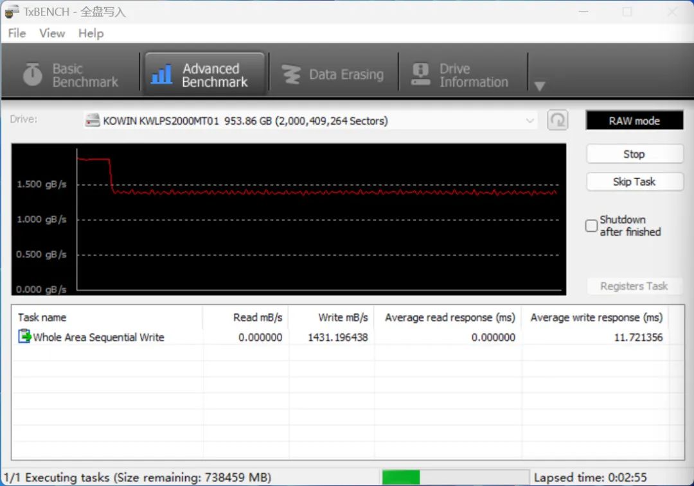Image resolution: width=694 pixels, height=486 pixels.
Task: Switch to Basic Benchmark tab
Action: pos(71,74)
